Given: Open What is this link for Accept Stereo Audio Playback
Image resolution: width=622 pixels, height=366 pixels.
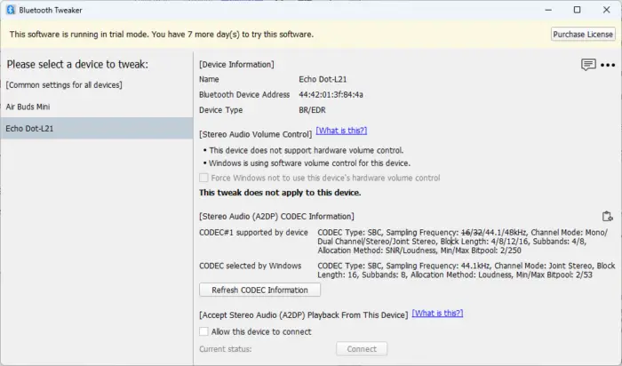Looking at the screenshot, I should (x=437, y=313).
